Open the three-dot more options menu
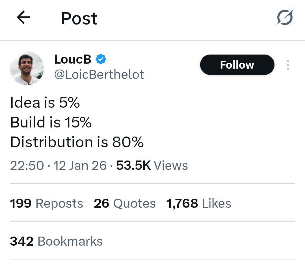This screenshot has width=305, height=264. (x=288, y=65)
